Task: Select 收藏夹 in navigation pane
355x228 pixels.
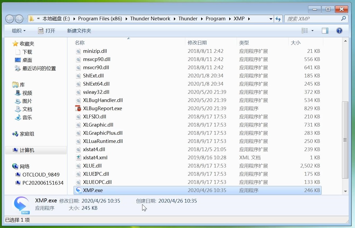Action: [23, 44]
